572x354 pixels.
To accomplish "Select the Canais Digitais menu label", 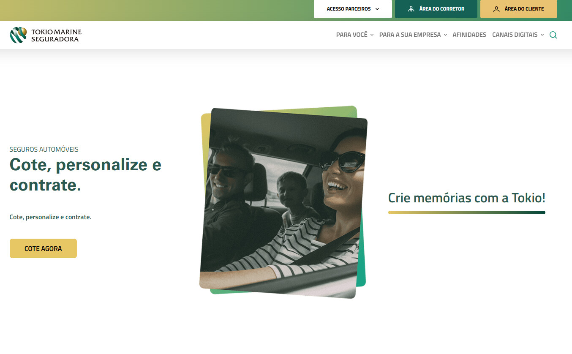I will 515,35.
